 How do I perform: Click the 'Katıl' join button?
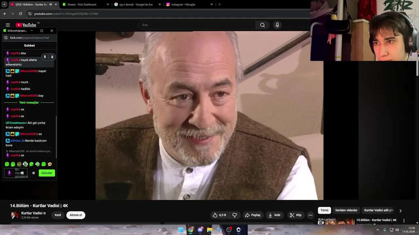(x=58, y=215)
